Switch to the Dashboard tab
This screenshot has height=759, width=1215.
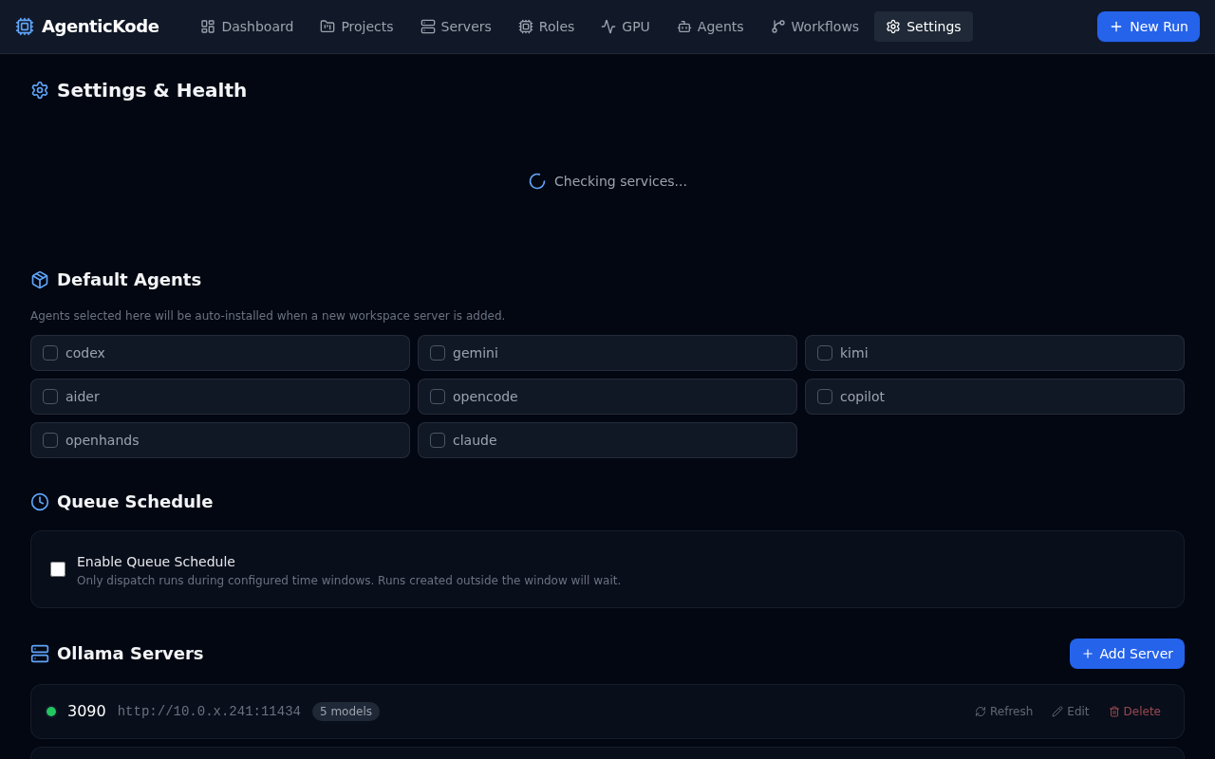pos(247,26)
